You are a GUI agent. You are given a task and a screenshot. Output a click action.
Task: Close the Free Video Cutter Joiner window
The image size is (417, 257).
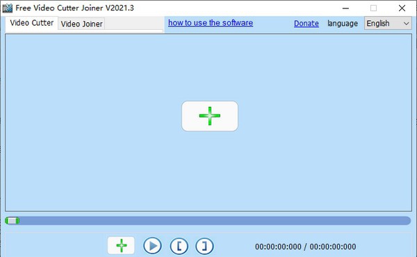click(402, 8)
